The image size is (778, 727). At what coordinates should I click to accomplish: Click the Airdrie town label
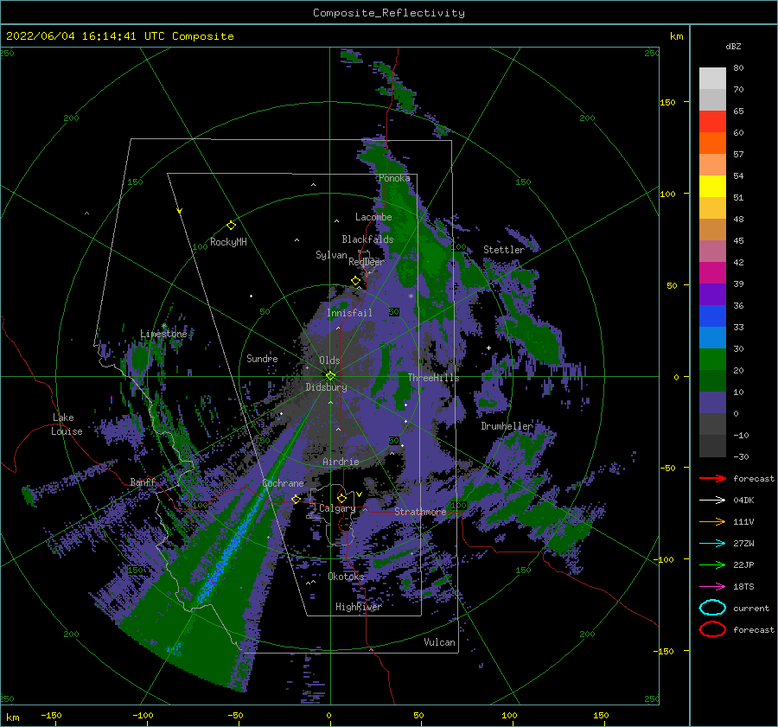pyautogui.click(x=341, y=462)
